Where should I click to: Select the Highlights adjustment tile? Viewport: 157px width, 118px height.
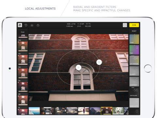tap(134, 103)
